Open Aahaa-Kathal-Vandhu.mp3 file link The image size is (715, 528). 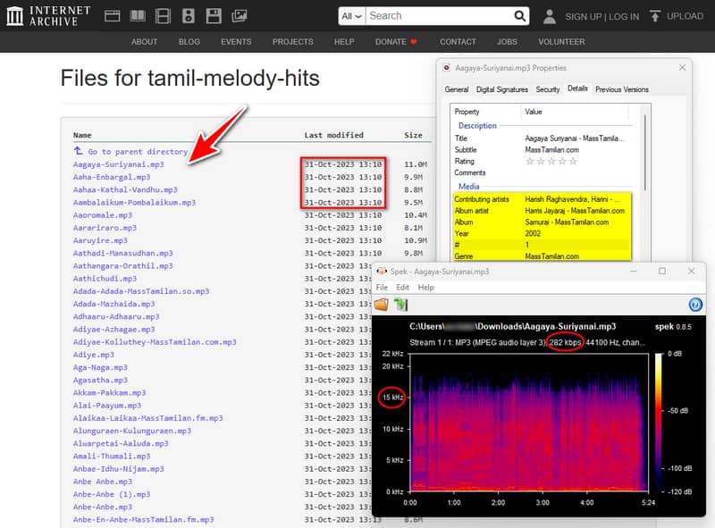pos(125,189)
